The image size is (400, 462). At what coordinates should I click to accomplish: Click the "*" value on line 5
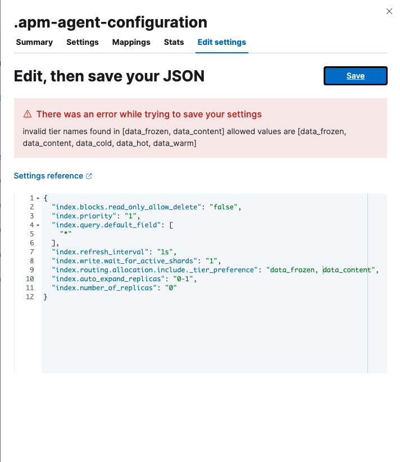(x=66, y=234)
